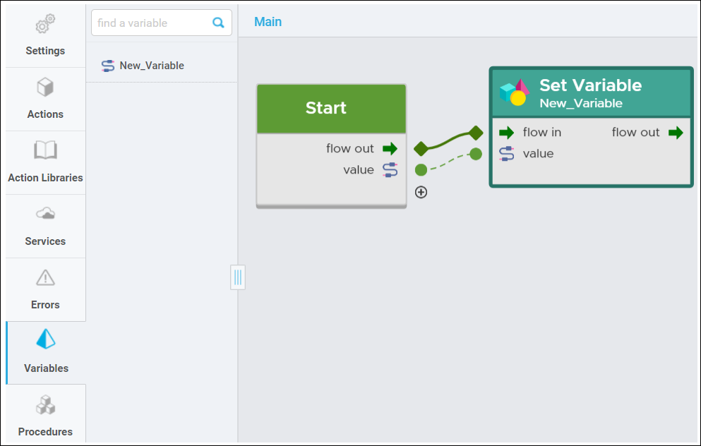The width and height of the screenshot is (701, 446).
Task: Click the green value connector dot on Start
Action: coord(421,170)
